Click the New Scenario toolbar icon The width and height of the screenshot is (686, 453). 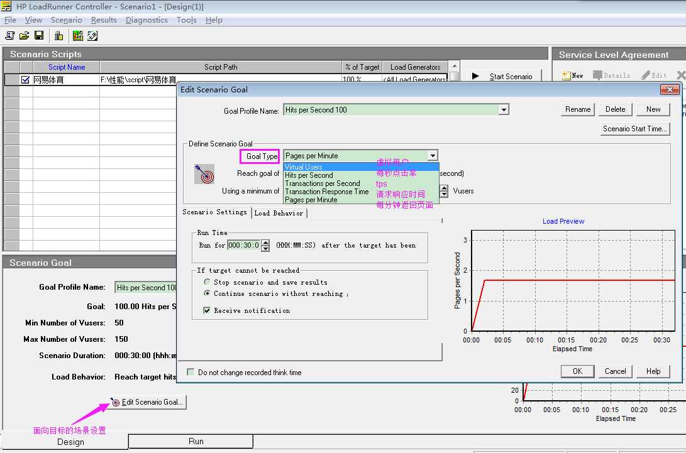click(x=9, y=36)
